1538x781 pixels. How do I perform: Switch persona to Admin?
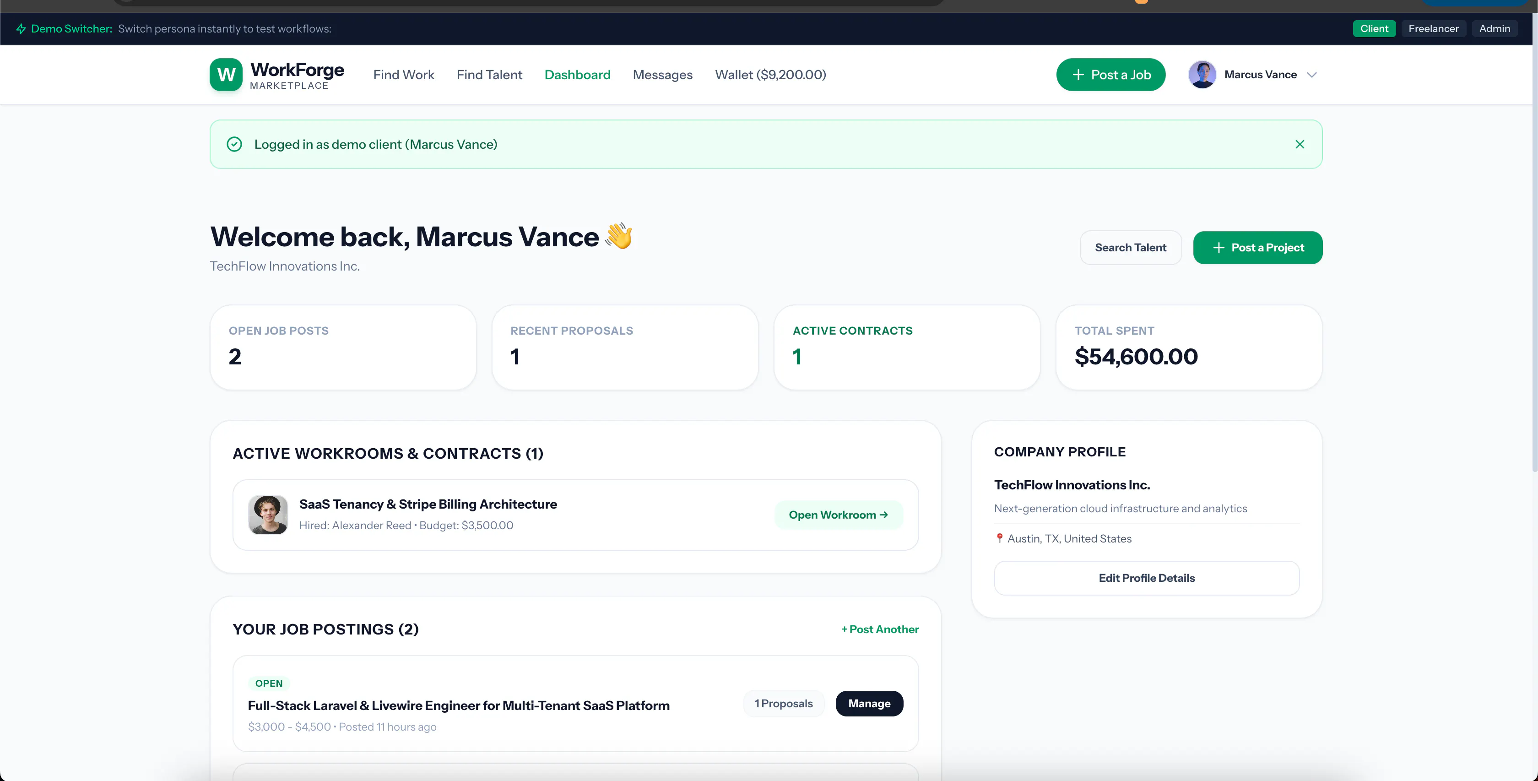coord(1495,29)
